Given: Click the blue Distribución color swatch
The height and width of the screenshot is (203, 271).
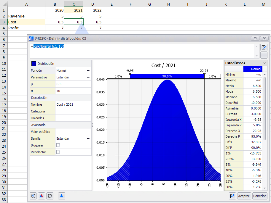Looking at the screenshot, I should click(34, 64).
